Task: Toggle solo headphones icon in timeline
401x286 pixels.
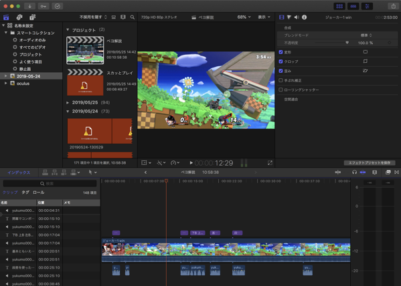Action: click(x=354, y=172)
